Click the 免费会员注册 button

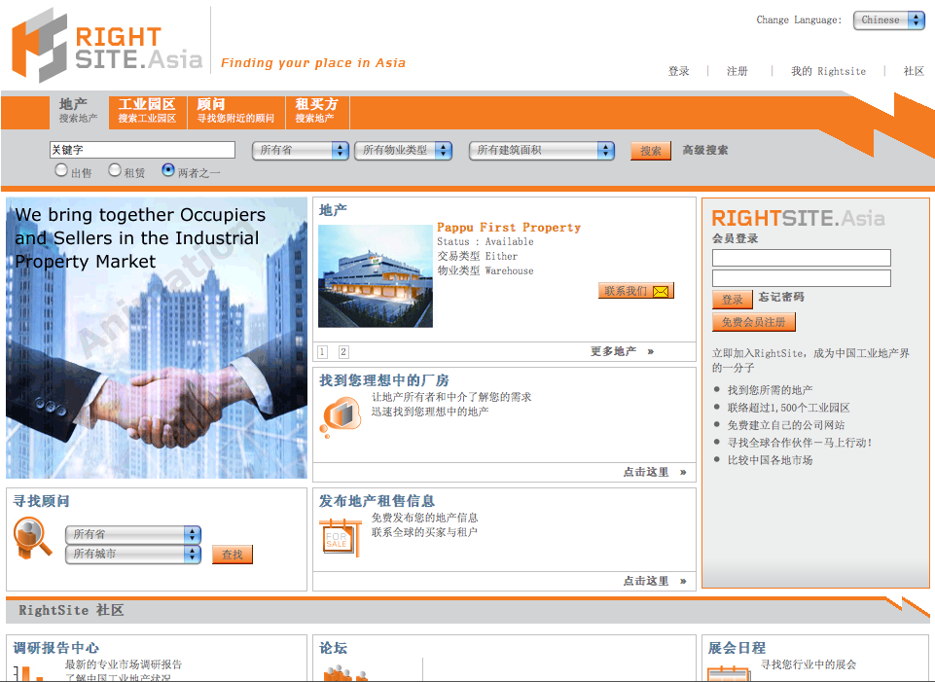tap(753, 322)
